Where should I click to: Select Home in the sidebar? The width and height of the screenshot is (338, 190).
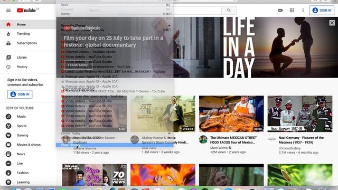point(28,24)
